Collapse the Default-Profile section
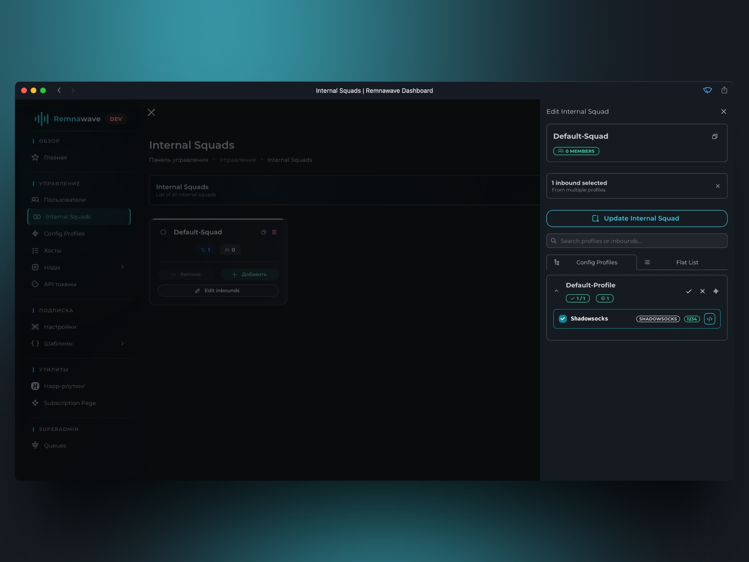 (556, 291)
